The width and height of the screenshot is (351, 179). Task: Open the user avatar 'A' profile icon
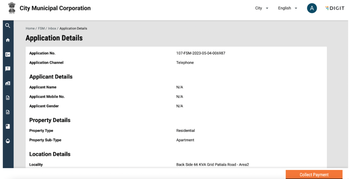point(312,8)
